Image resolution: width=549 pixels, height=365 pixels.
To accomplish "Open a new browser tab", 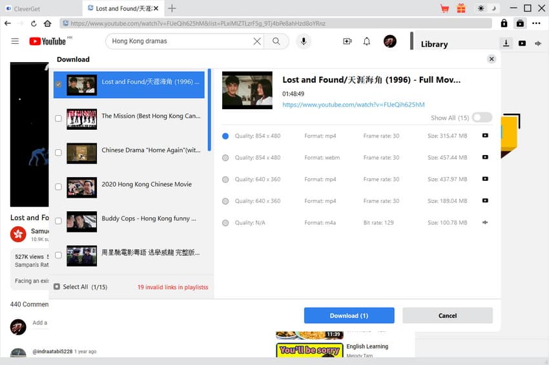I will point(172,8).
